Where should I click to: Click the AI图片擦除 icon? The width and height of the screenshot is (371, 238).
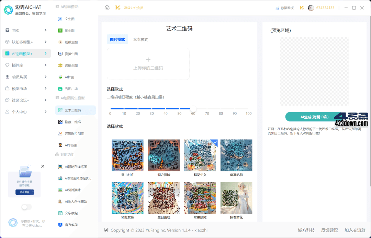point(60,190)
